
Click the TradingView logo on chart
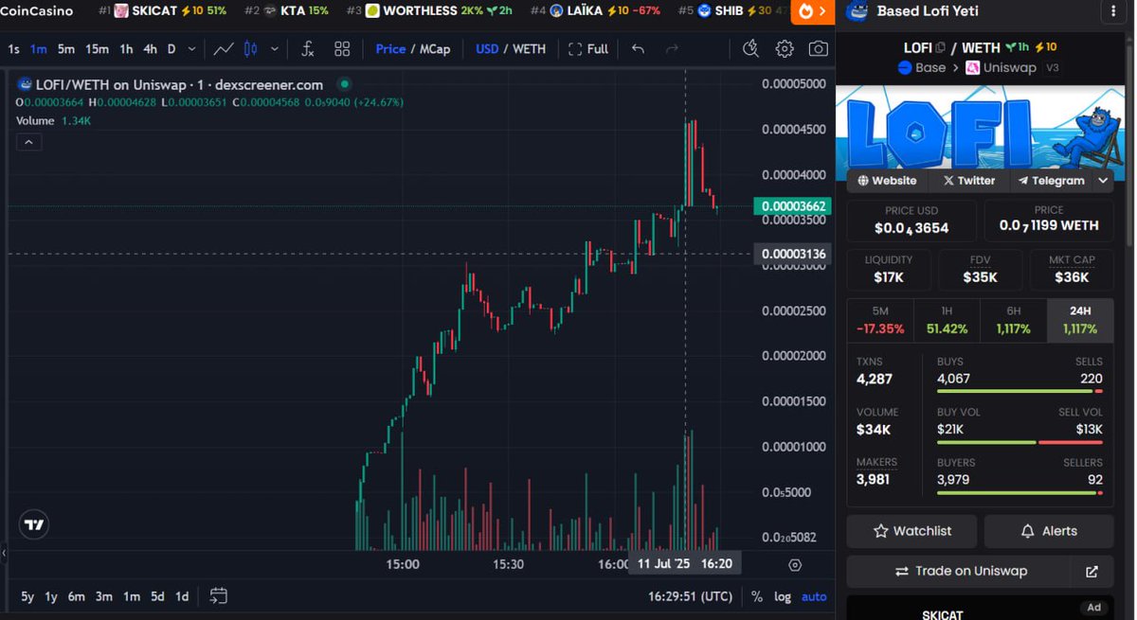pyautogui.click(x=35, y=524)
